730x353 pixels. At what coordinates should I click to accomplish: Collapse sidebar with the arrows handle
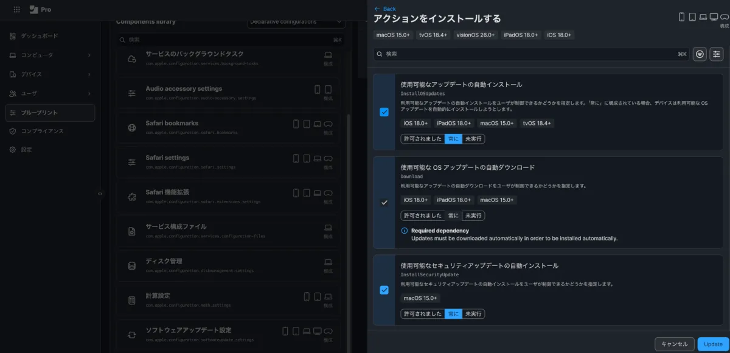100,194
